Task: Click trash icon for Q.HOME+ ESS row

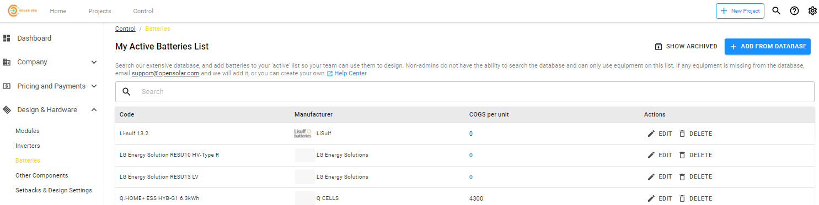Action: [x=682, y=198]
